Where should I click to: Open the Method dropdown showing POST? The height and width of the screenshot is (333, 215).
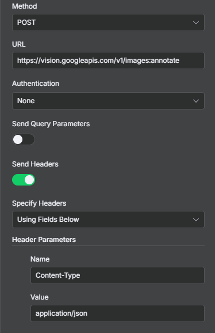pyautogui.click(x=108, y=22)
